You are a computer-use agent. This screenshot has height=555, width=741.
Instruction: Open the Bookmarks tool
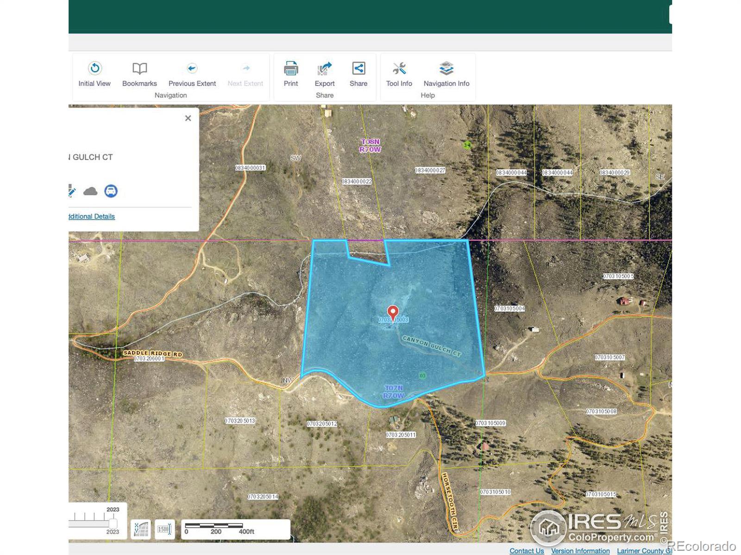coord(139,74)
